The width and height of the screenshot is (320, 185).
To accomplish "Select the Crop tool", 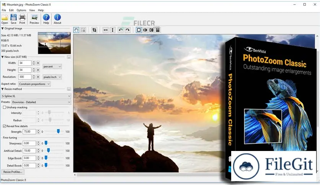I will pyautogui.click(x=94, y=30).
